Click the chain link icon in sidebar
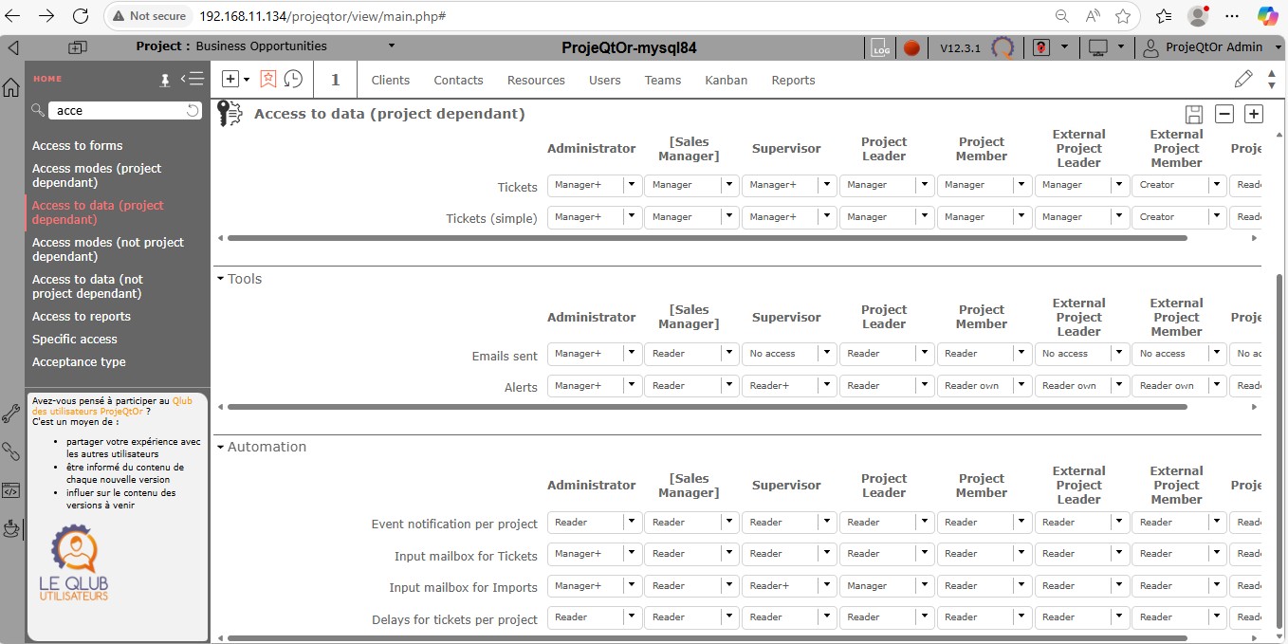1288x644 pixels. [11, 451]
